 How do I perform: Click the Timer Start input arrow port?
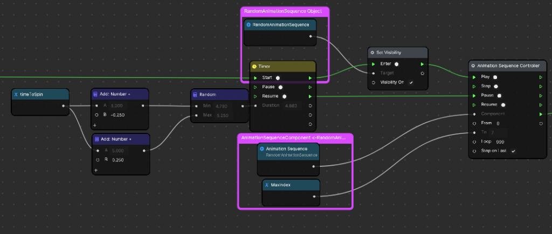(x=255, y=77)
